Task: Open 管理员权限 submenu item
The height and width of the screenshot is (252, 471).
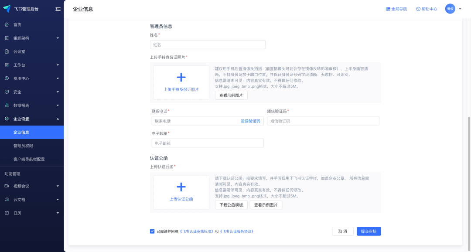Action: (x=32, y=146)
